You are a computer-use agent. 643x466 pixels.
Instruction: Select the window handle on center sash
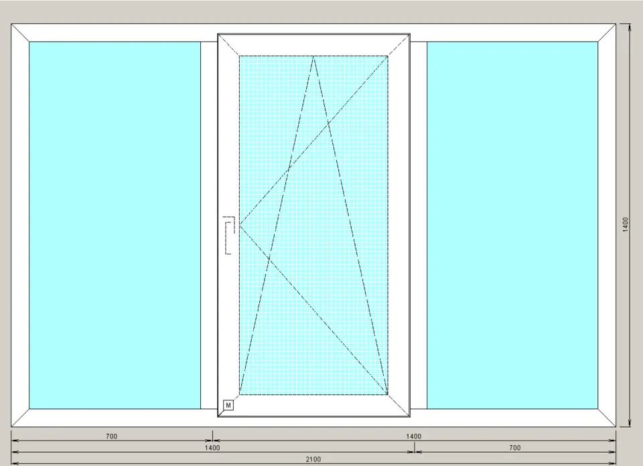pos(229,235)
